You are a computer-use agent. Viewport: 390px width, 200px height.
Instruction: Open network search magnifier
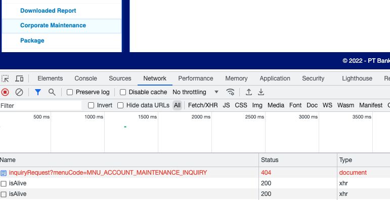point(52,92)
